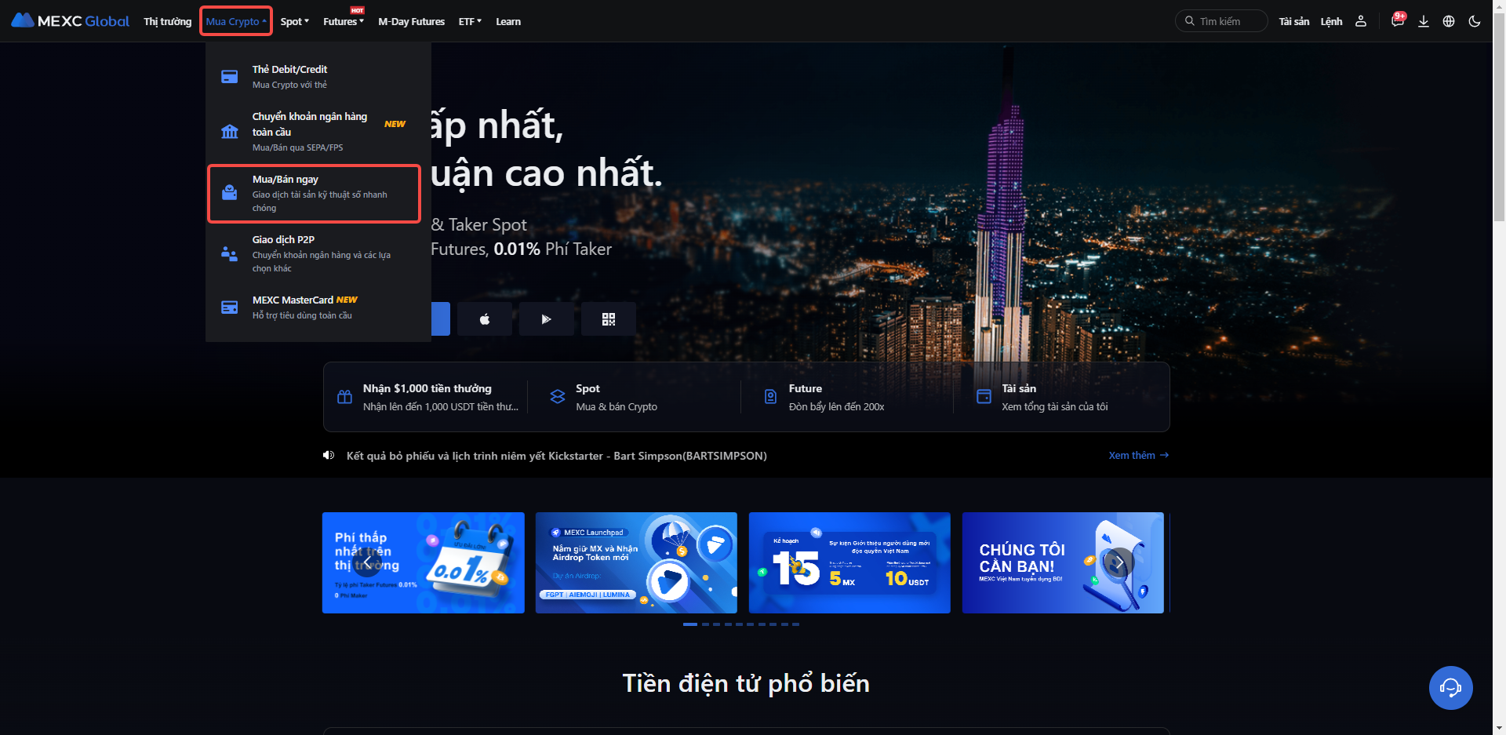This screenshot has height=735, width=1506.
Task: Click the Tìm kiếm search field
Action: tap(1221, 21)
